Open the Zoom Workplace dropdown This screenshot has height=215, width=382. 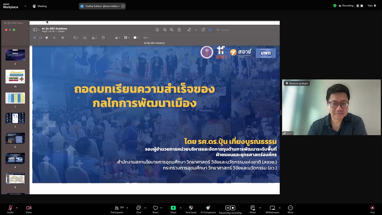pyautogui.click(x=25, y=6)
